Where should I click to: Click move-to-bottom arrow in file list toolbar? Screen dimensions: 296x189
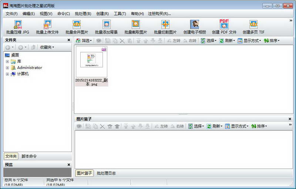(160, 41)
